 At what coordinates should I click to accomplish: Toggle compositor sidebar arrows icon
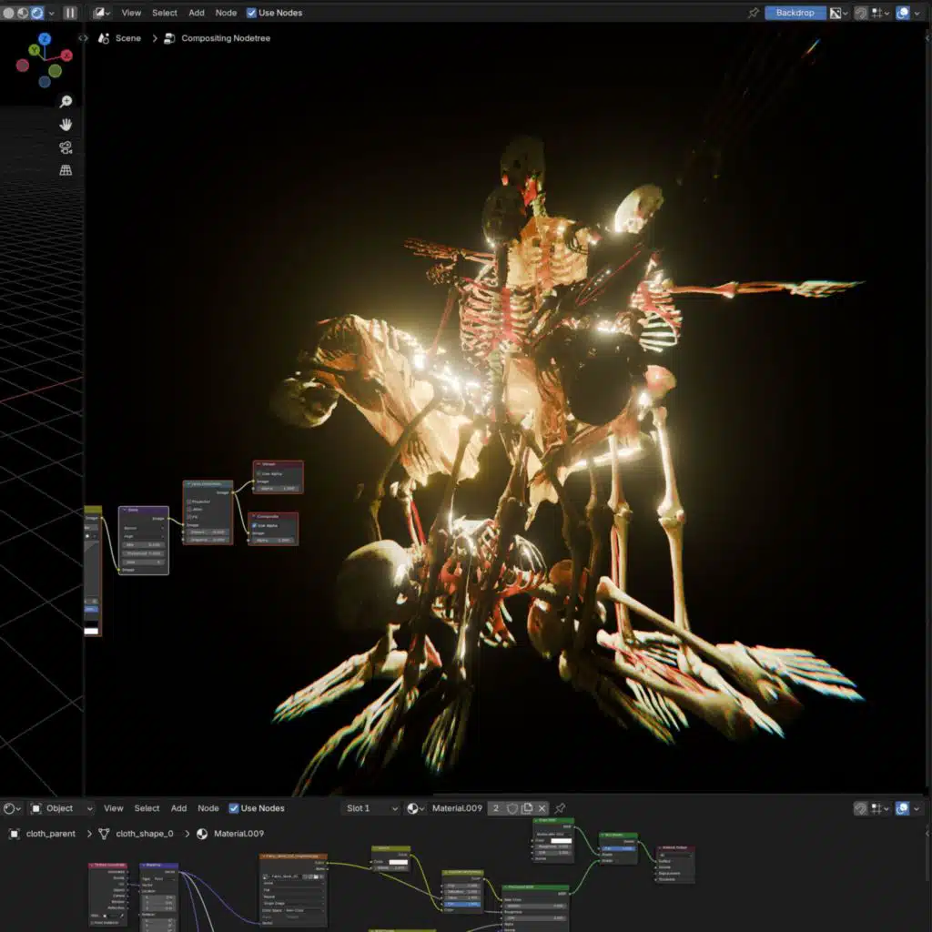pos(83,38)
